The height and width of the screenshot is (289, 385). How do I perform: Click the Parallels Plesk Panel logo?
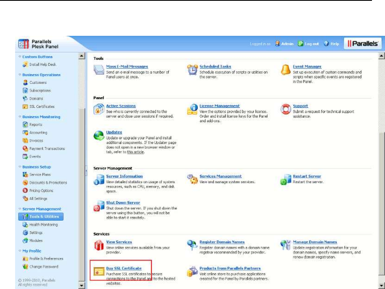click(39, 44)
